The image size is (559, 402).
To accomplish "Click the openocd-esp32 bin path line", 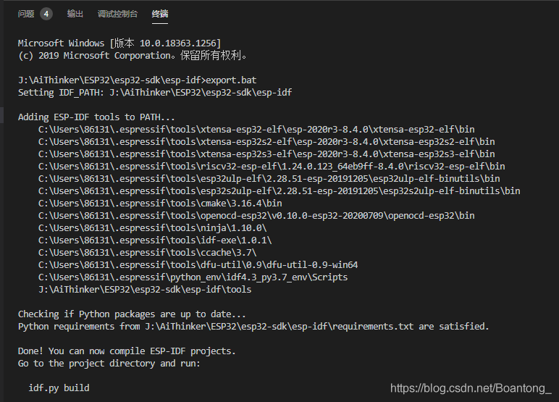I will tap(256, 215).
